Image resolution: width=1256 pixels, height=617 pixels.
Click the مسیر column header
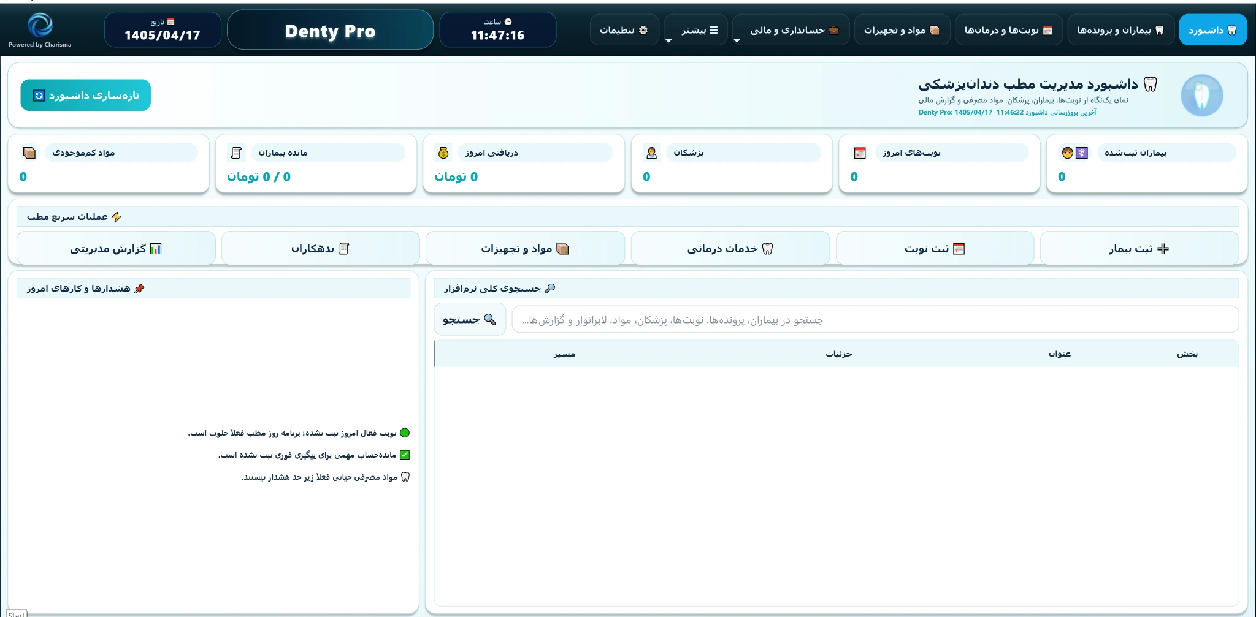pos(564,354)
